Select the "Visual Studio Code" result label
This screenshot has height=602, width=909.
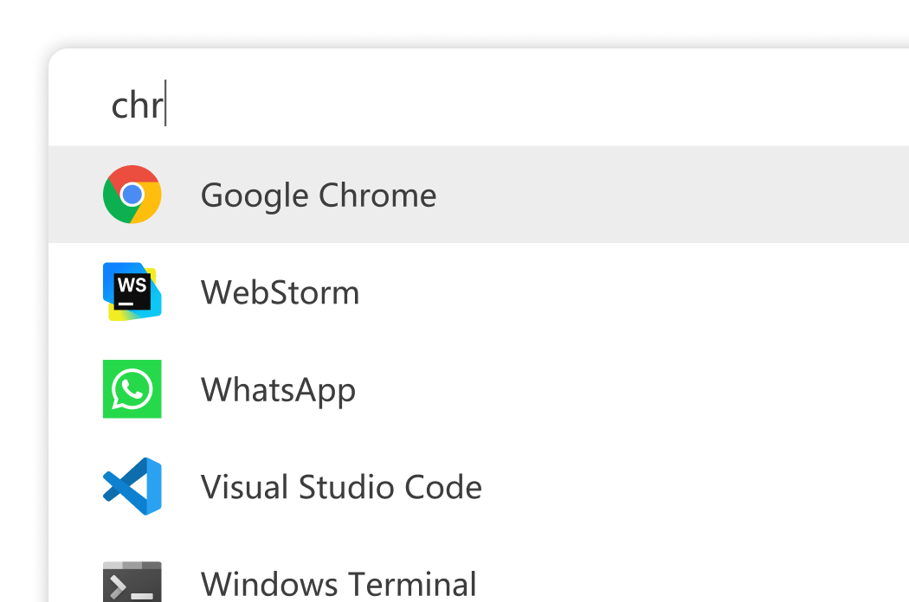coord(341,487)
